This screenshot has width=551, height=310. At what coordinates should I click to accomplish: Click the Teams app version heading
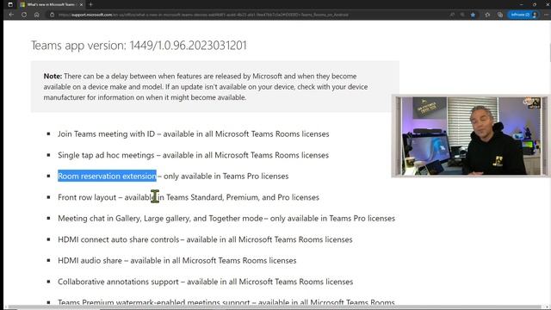pos(139,46)
